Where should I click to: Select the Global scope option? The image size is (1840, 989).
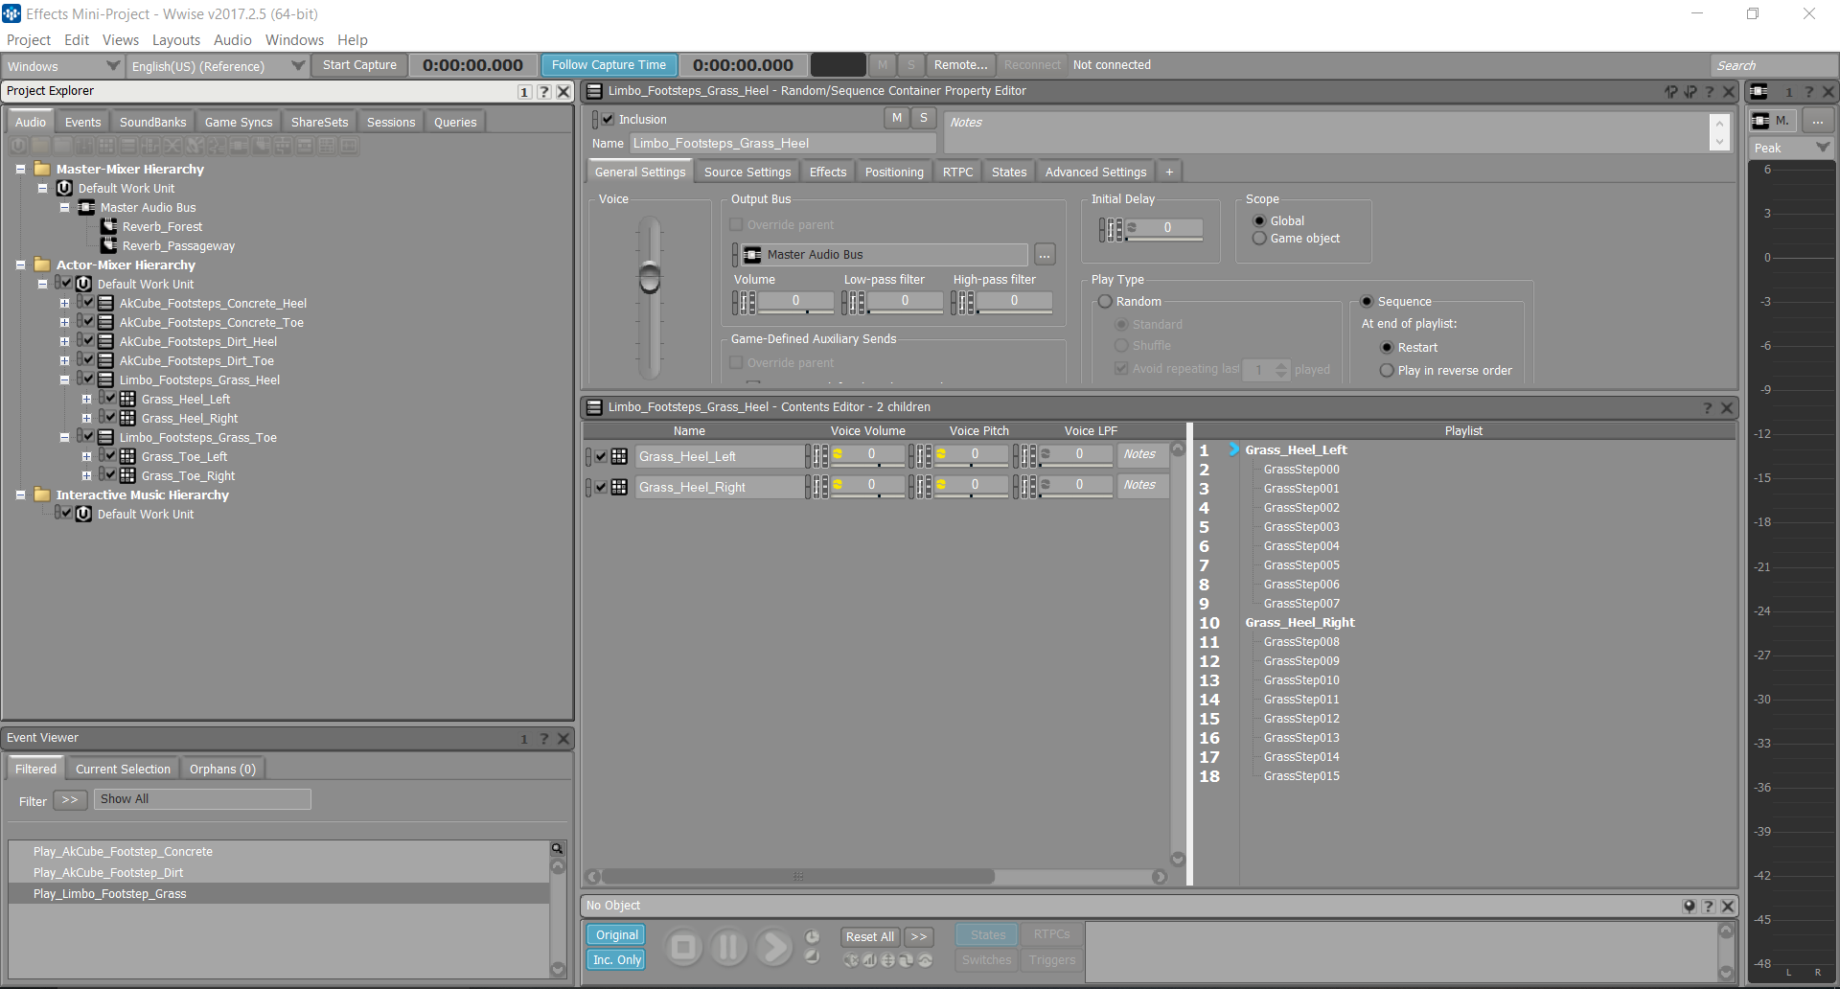[x=1260, y=221]
